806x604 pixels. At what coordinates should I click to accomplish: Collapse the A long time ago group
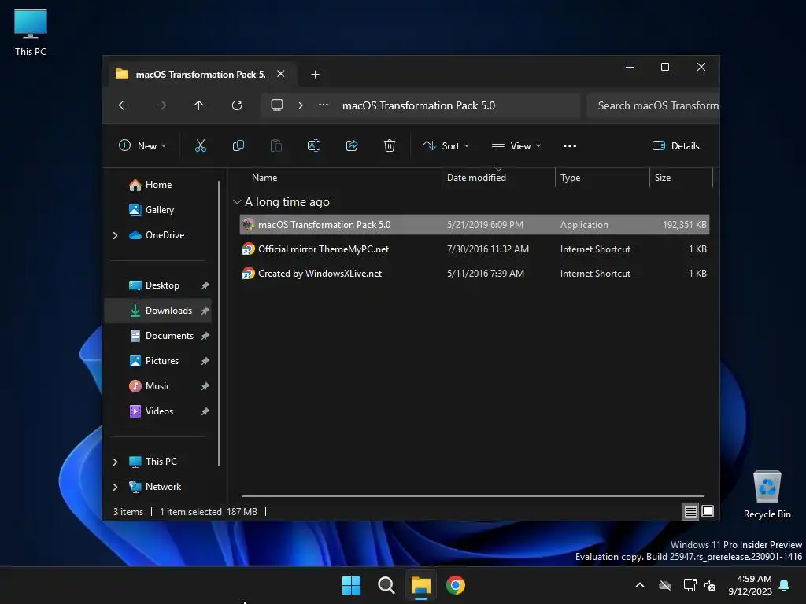pyautogui.click(x=237, y=202)
